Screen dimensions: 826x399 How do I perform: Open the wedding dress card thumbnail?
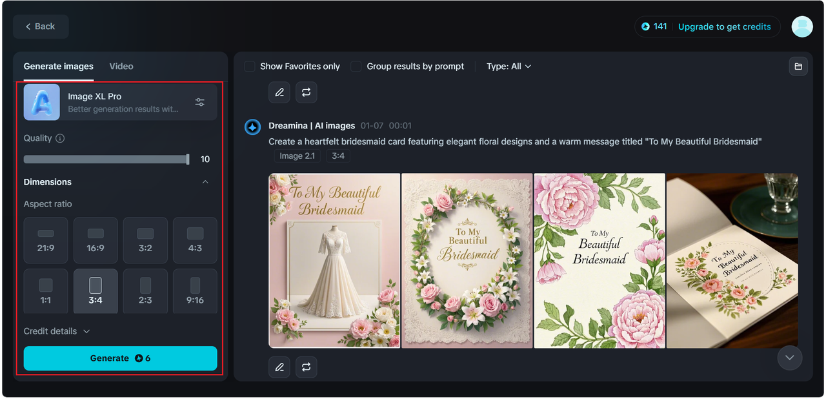click(334, 261)
